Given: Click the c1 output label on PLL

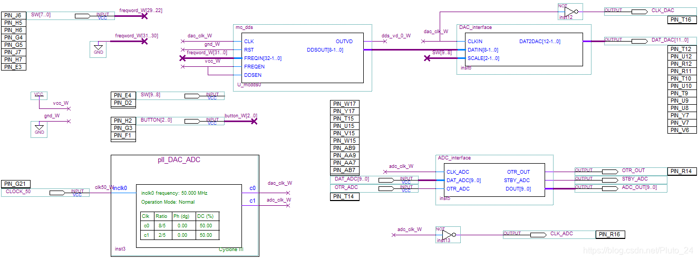Looking at the screenshot, I should [253, 201].
